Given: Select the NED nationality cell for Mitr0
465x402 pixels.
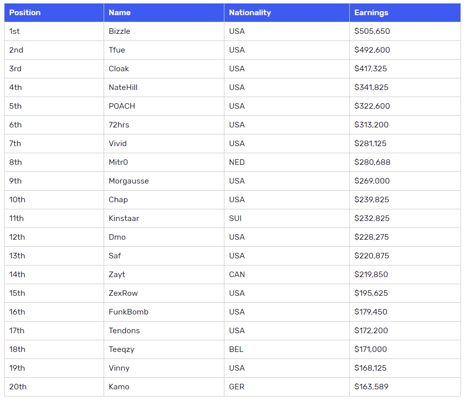Looking at the screenshot, I should (287, 162).
